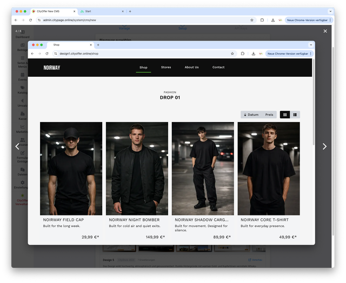Click the NOIRWAY logo
346x283 pixels.
point(52,68)
